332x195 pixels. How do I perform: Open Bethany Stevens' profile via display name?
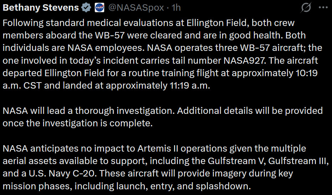click(x=40, y=7)
